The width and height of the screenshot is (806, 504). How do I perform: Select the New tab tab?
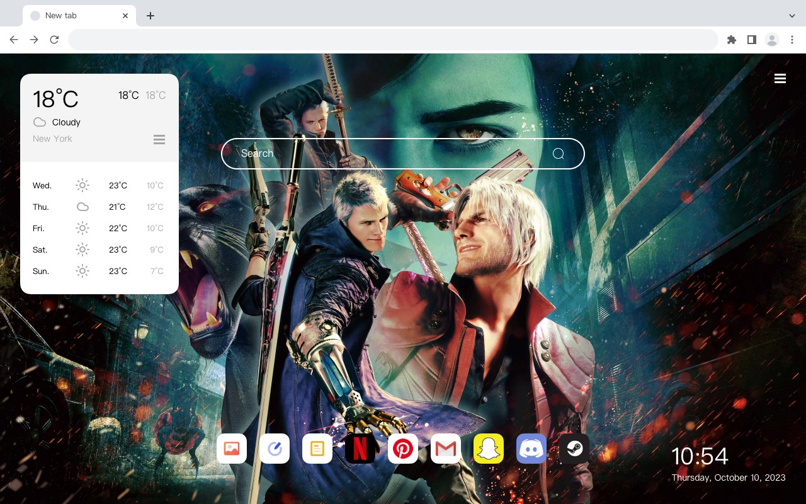(79, 16)
